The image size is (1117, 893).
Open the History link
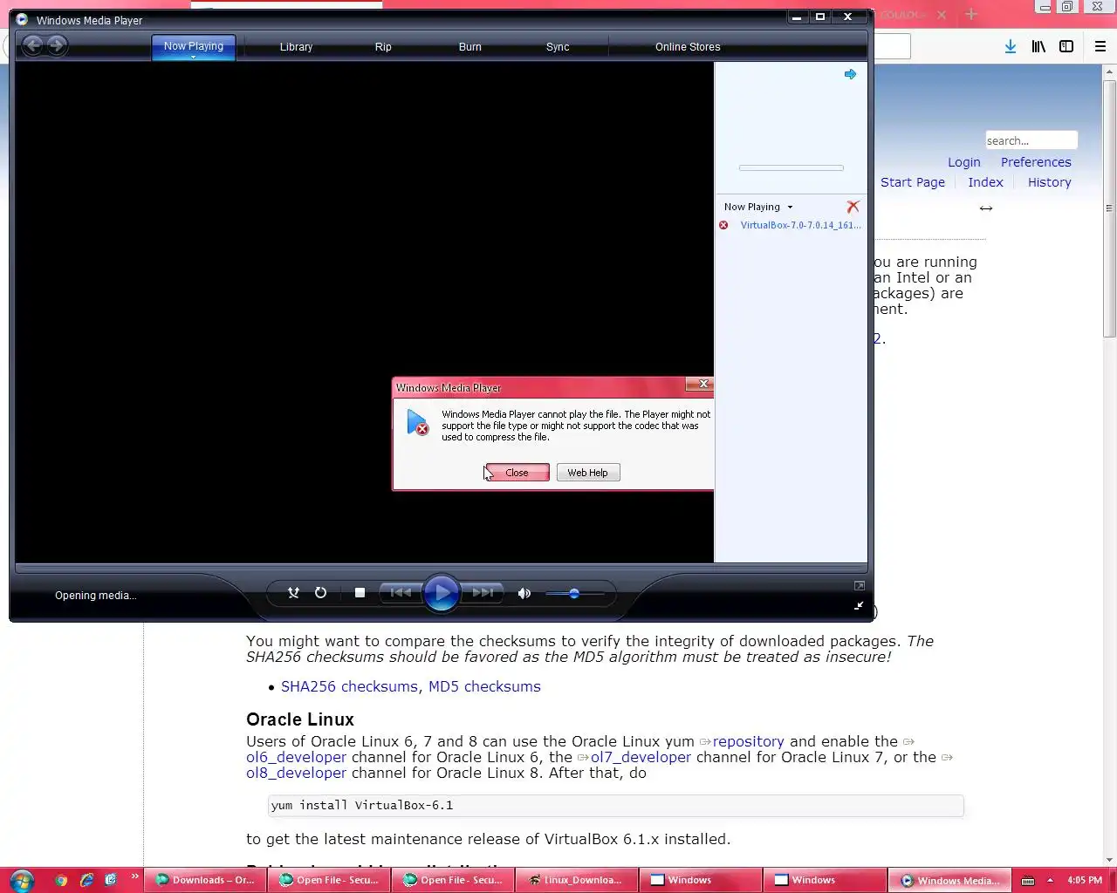(1049, 182)
